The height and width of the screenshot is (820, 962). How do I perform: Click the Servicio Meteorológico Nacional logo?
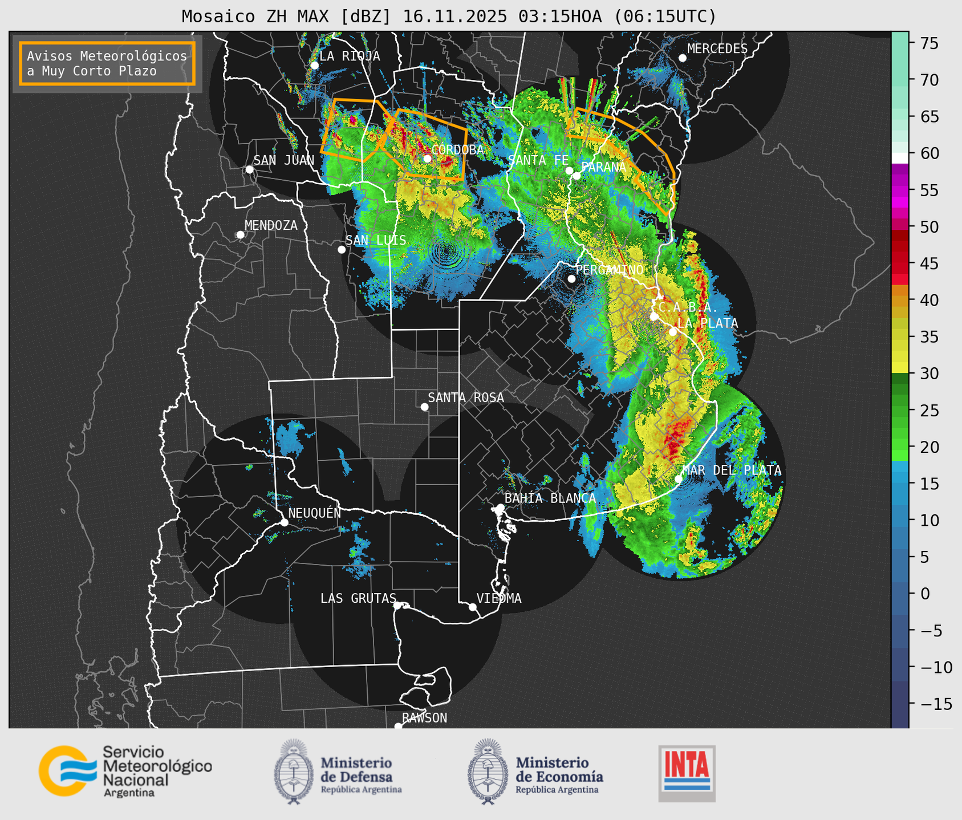click(125, 771)
